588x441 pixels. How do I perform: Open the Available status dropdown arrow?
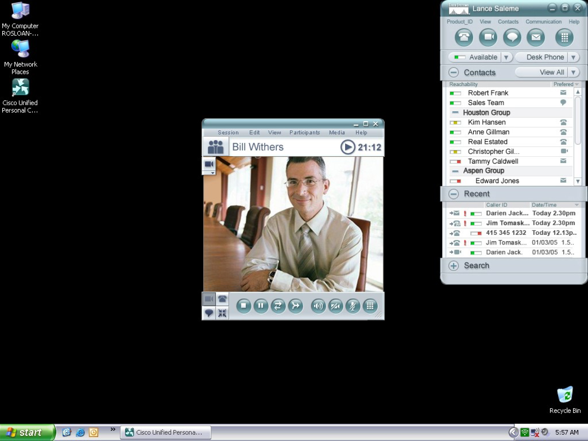506,57
